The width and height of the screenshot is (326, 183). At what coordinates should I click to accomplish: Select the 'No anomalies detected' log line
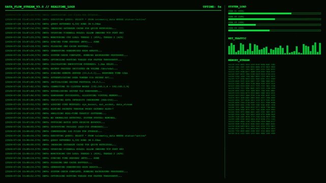[61, 118]
